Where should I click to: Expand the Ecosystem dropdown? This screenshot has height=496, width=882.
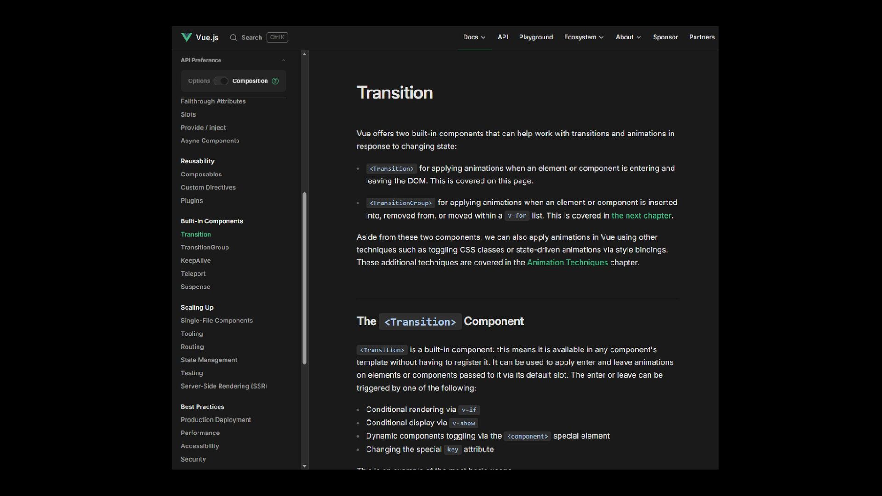pyautogui.click(x=583, y=37)
